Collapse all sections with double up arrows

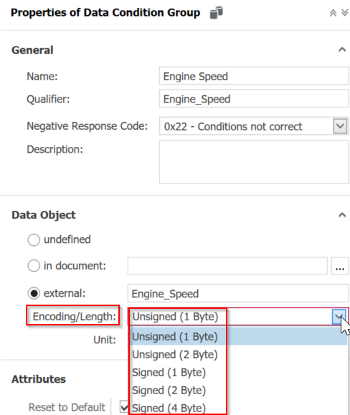point(333,13)
